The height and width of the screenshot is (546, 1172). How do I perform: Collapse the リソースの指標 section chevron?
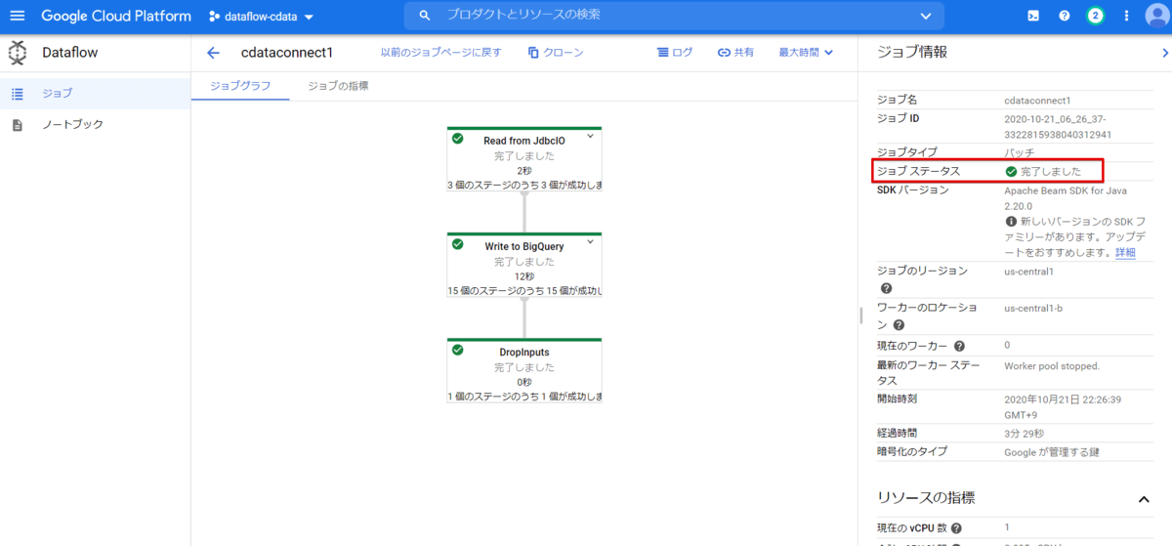click(x=1144, y=499)
